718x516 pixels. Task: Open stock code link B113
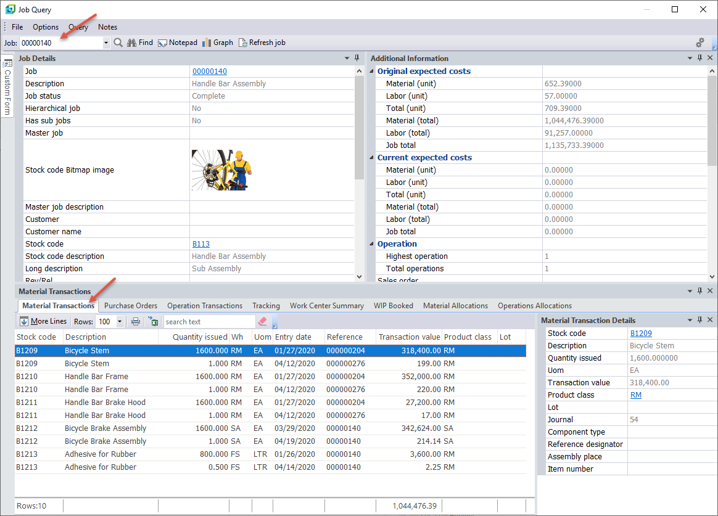tap(201, 244)
